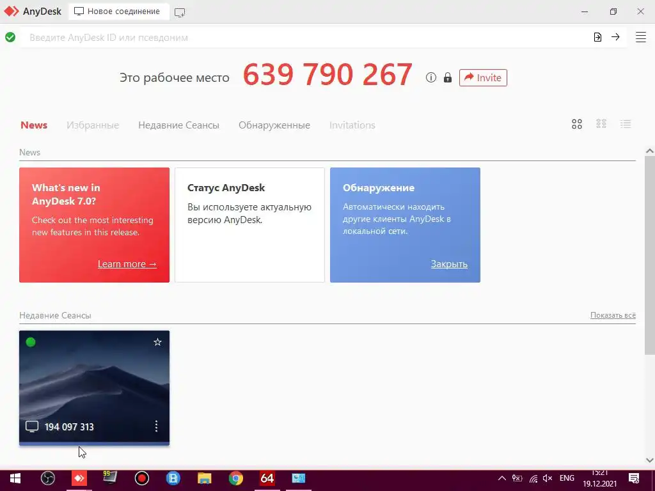Open new session tab with plus monitor icon
The height and width of the screenshot is (491, 655).
coord(180,12)
